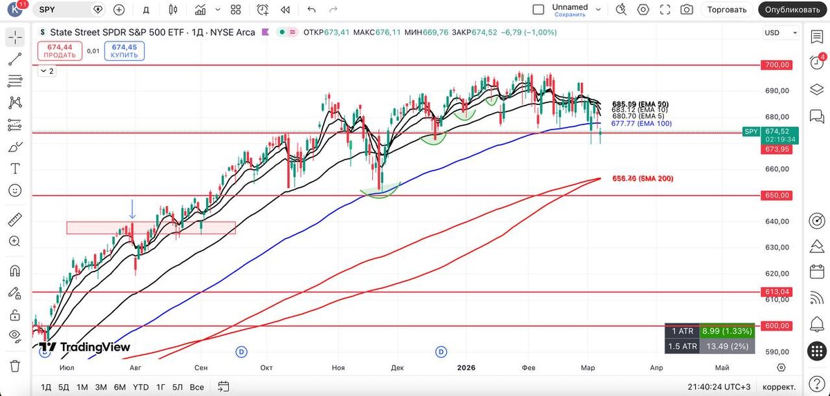The height and width of the screenshot is (396, 830).
Task: Add symbol to compare with plus icon
Action: point(119,10)
